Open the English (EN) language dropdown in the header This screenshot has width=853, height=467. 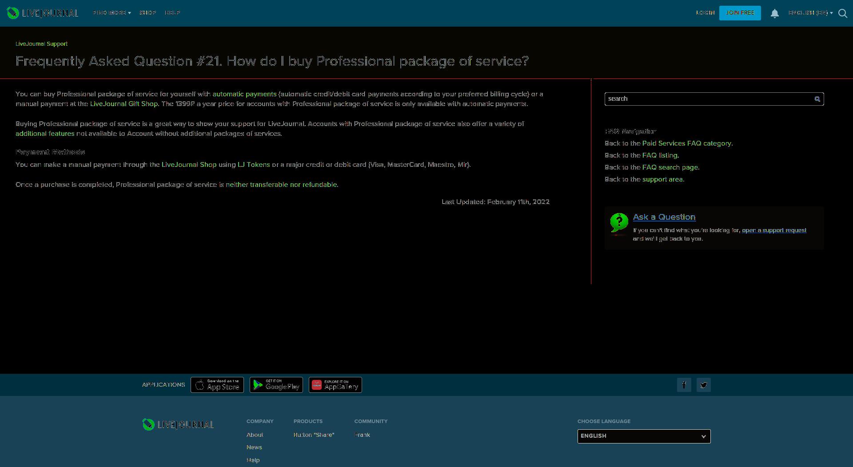pyautogui.click(x=810, y=13)
